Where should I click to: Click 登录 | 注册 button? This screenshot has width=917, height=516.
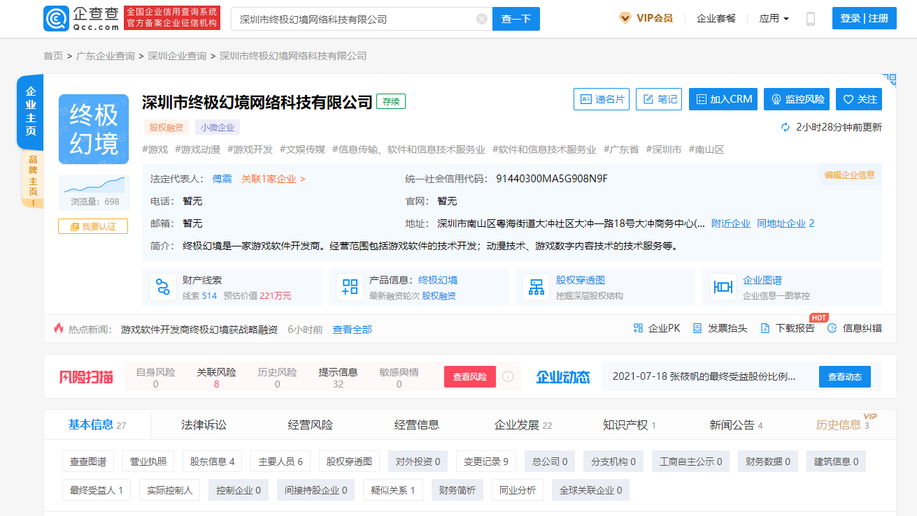coord(865,18)
